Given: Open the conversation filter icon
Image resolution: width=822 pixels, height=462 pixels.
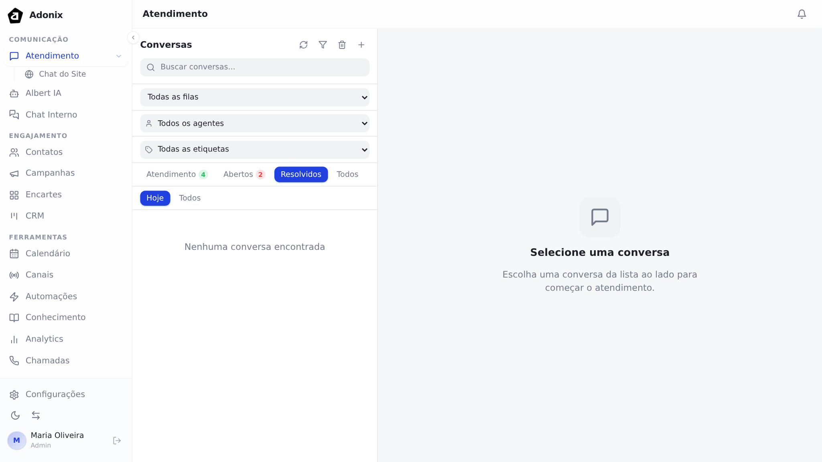Looking at the screenshot, I should tap(323, 45).
